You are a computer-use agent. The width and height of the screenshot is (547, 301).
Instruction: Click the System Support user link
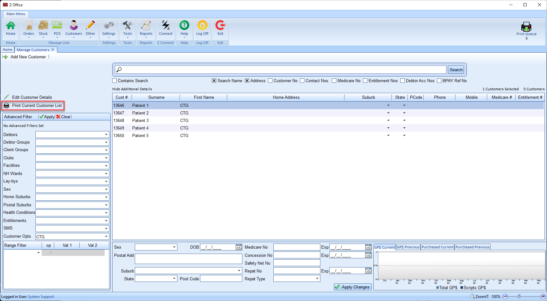pyautogui.click(x=41, y=297)
